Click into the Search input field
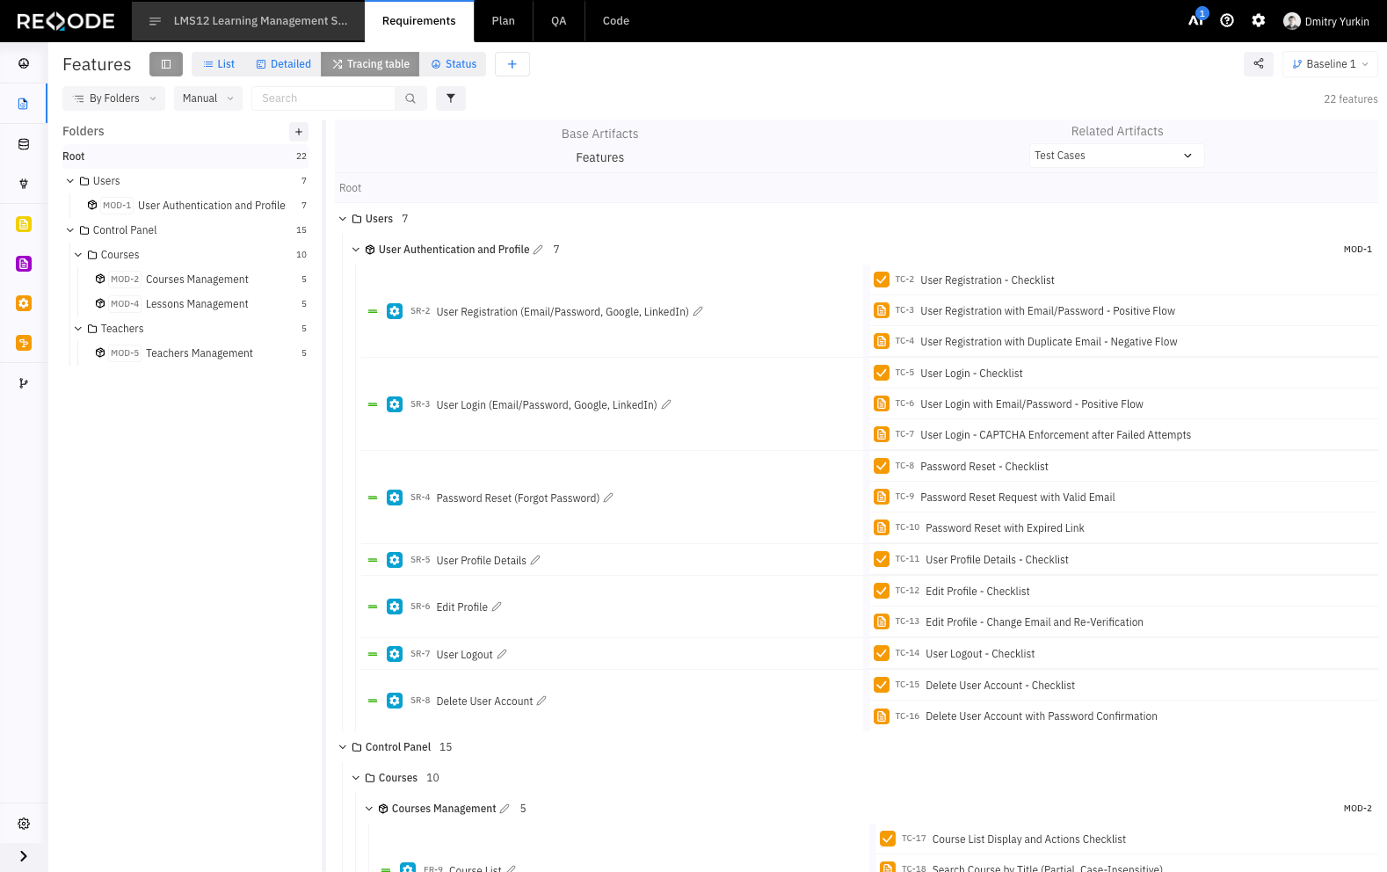Image resolution: width=1387 pixels, height=872 pixels. coord(323,98)
